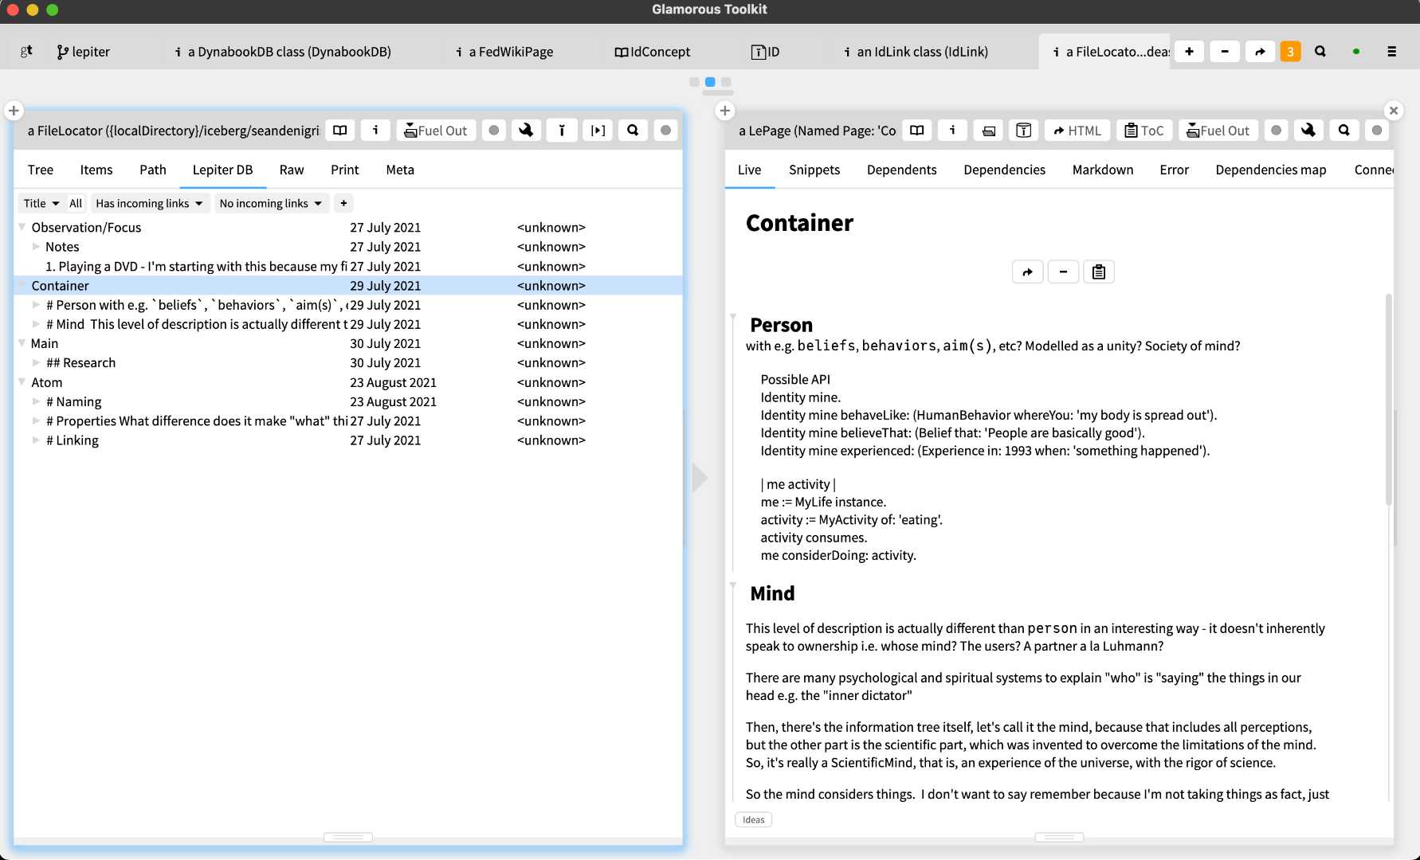The width and height of the screenshot is (1420, 860).
Task: Click the circle button beside FileLocator Fuel Out
Action: tap(494, 131)
